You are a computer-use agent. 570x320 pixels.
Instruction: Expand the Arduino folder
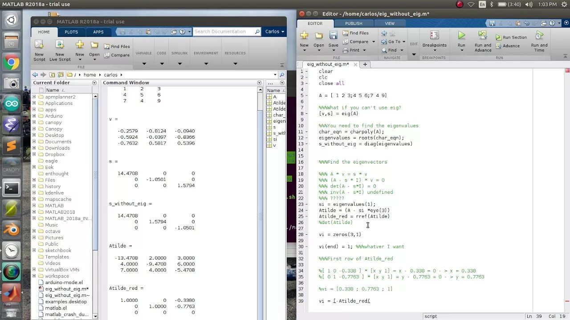point(34,116)
